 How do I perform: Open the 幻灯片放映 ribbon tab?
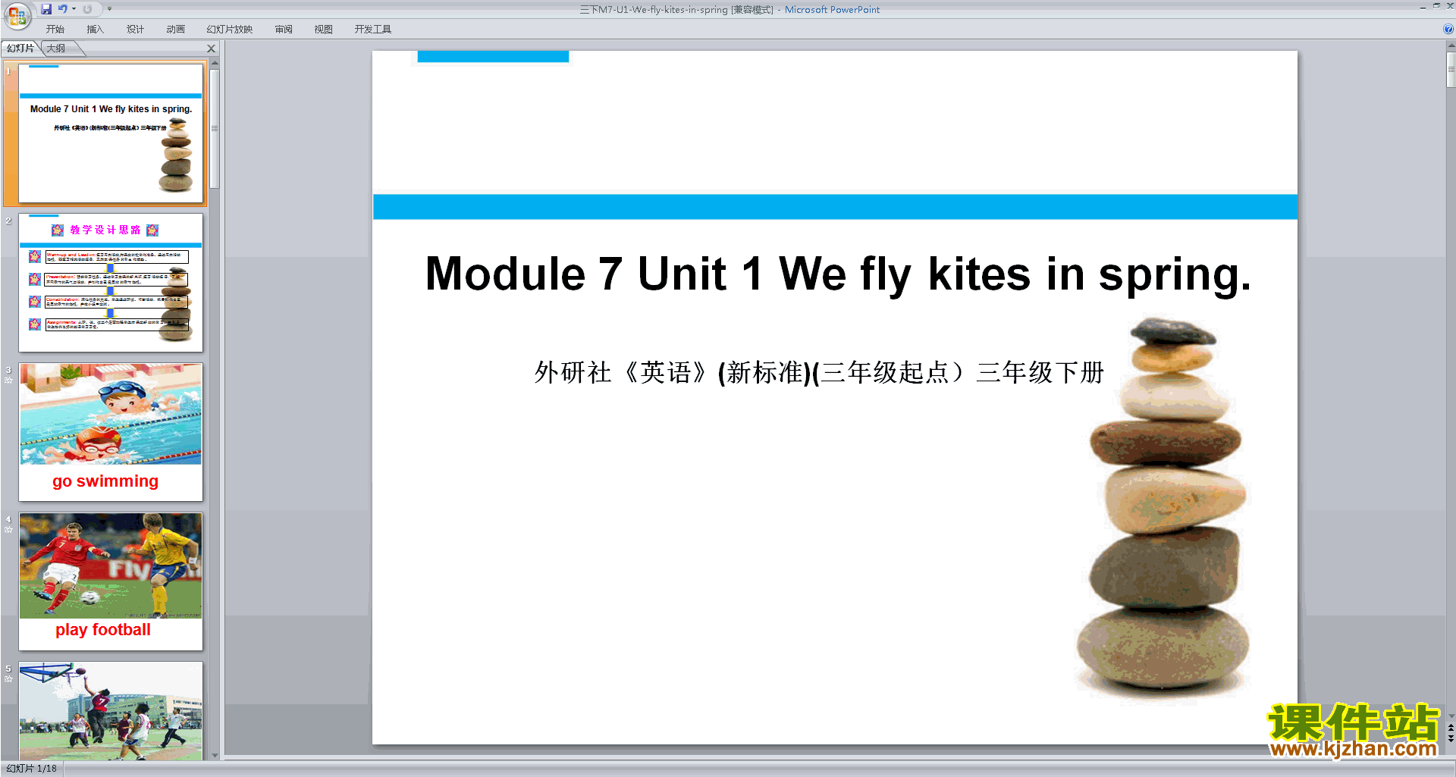(229, 30)
